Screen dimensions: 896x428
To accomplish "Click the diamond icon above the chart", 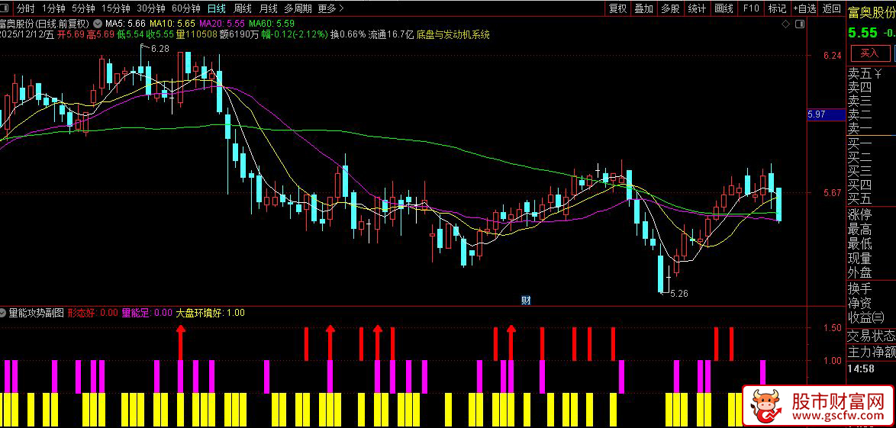I will coord(785,24).
